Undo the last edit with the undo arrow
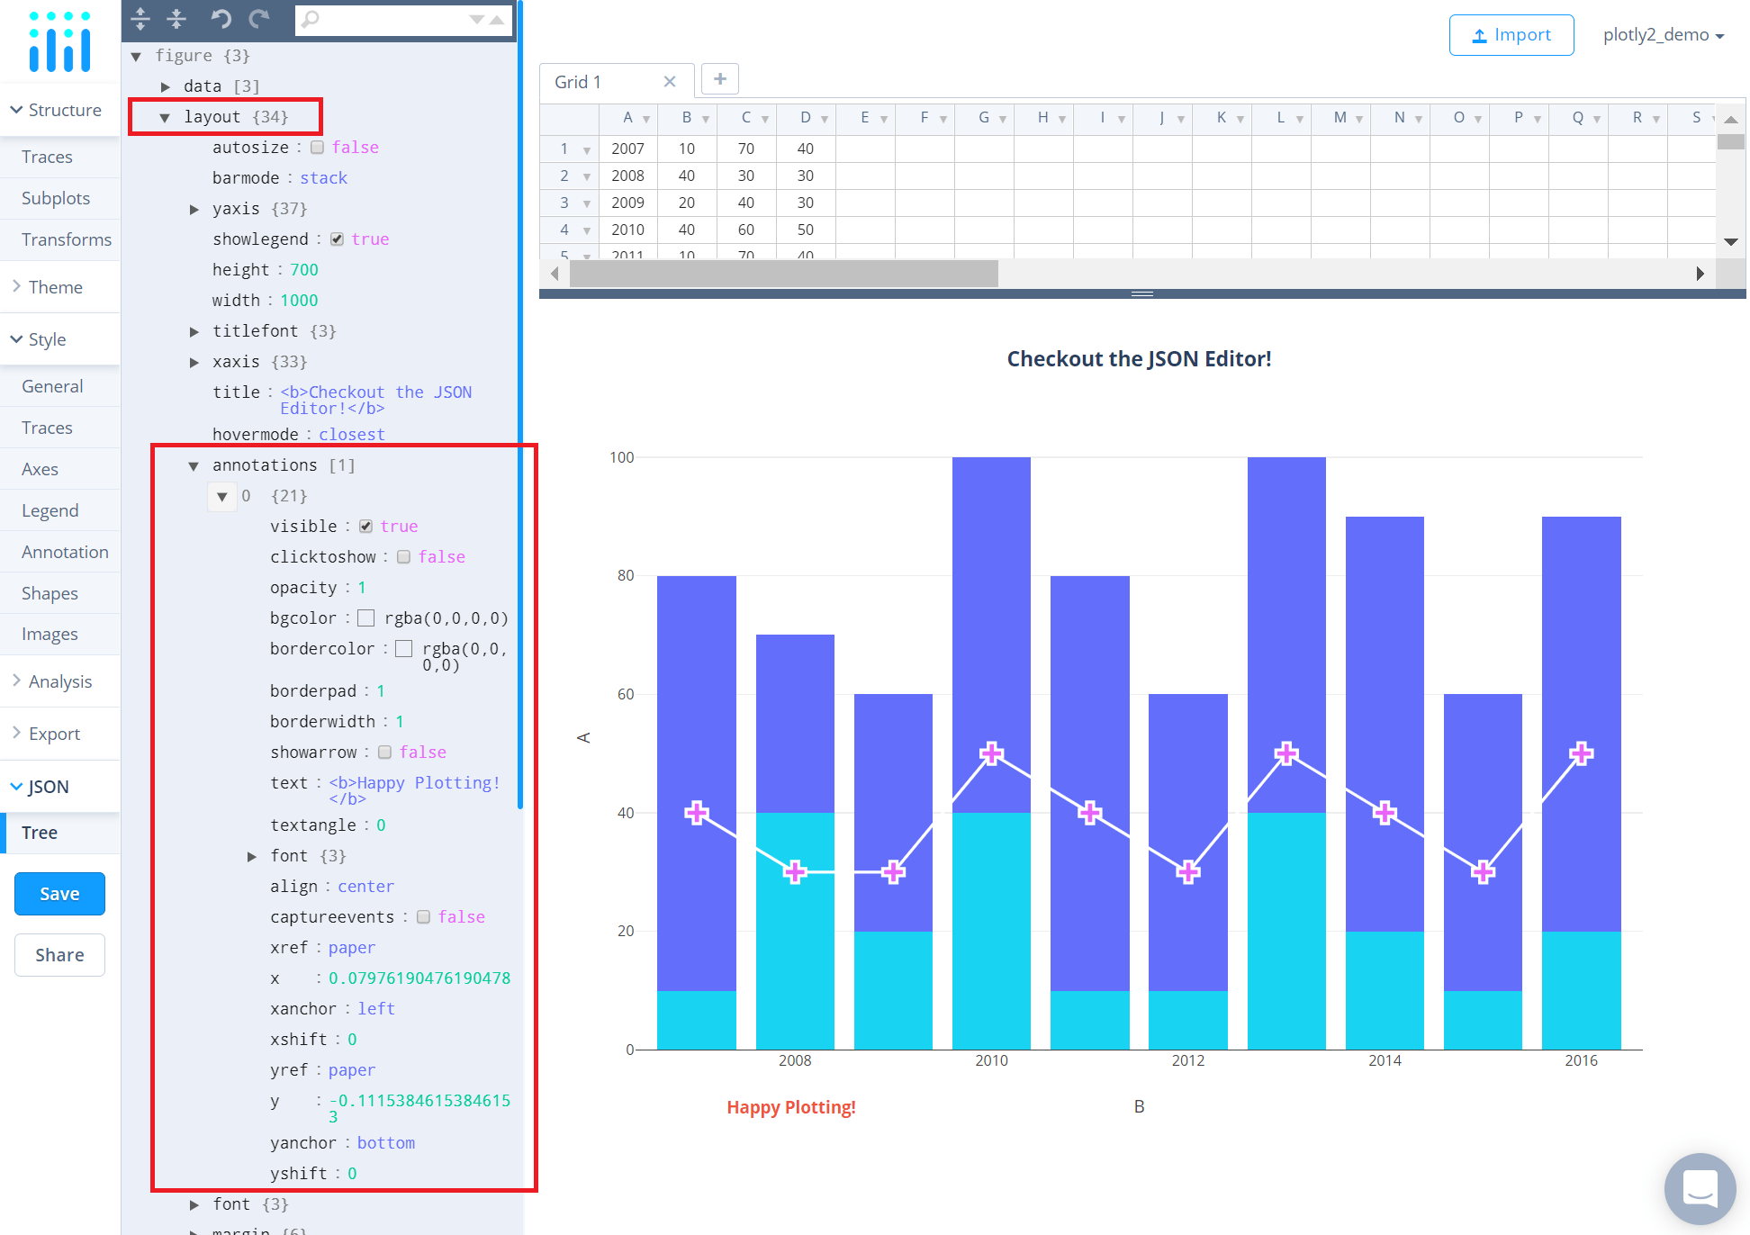This screenshot has height=1235, width=1750. tap(221, 19)
